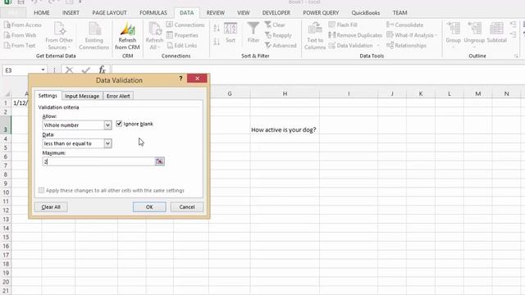Screen dimensions: 525x295
Task: Expand the Data Validation ribbon dropdown arrow
Action: click(x=379, y=46)
